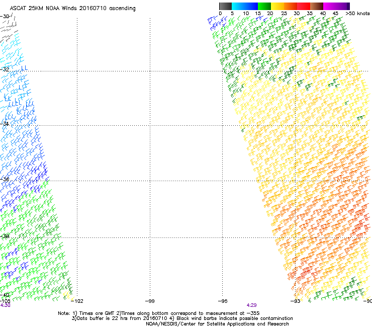Click the orange 25-30 knots color segment
This screenshot has height=327, width=372.
tap(291, 6)
